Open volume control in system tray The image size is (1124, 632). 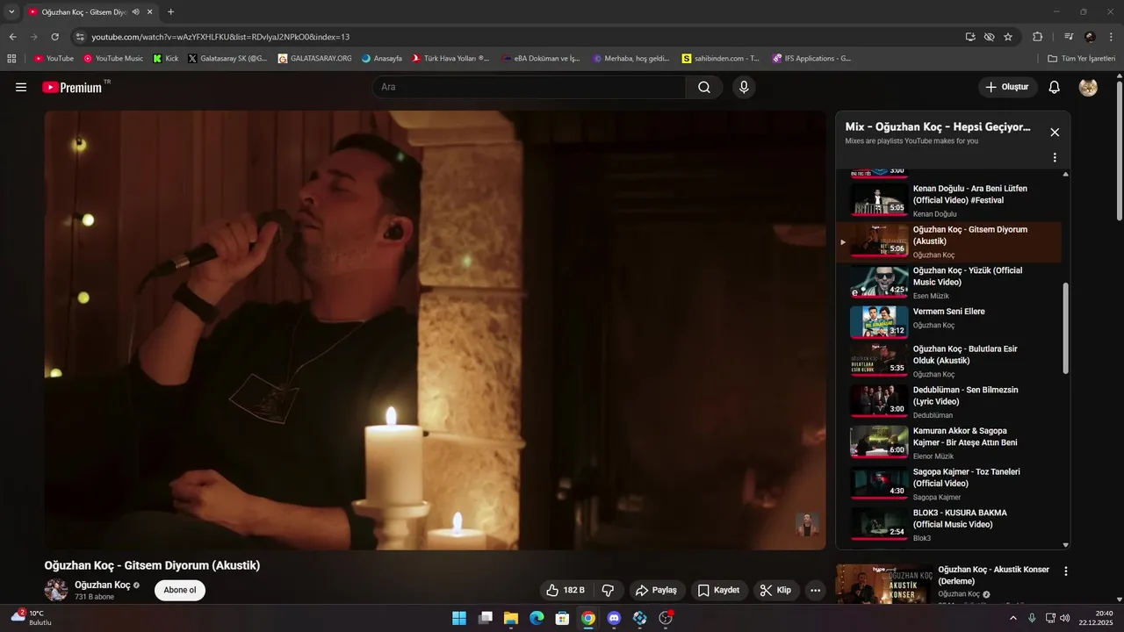(x=1065, y=618)
